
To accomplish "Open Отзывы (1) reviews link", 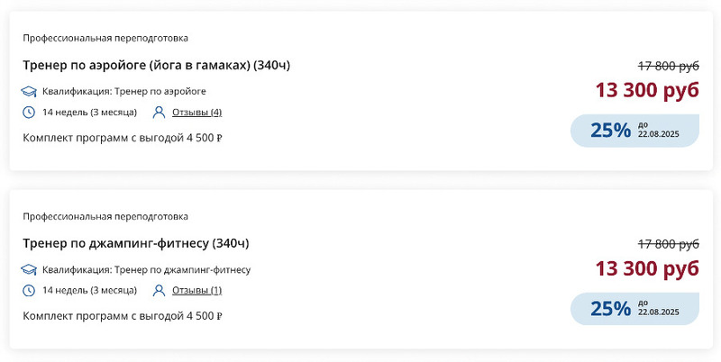I will click(196, 291).
